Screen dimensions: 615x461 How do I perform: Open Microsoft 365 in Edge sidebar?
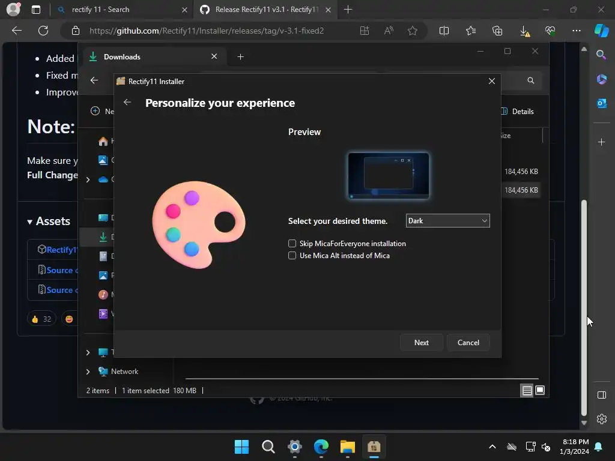(x=601, y=79)
